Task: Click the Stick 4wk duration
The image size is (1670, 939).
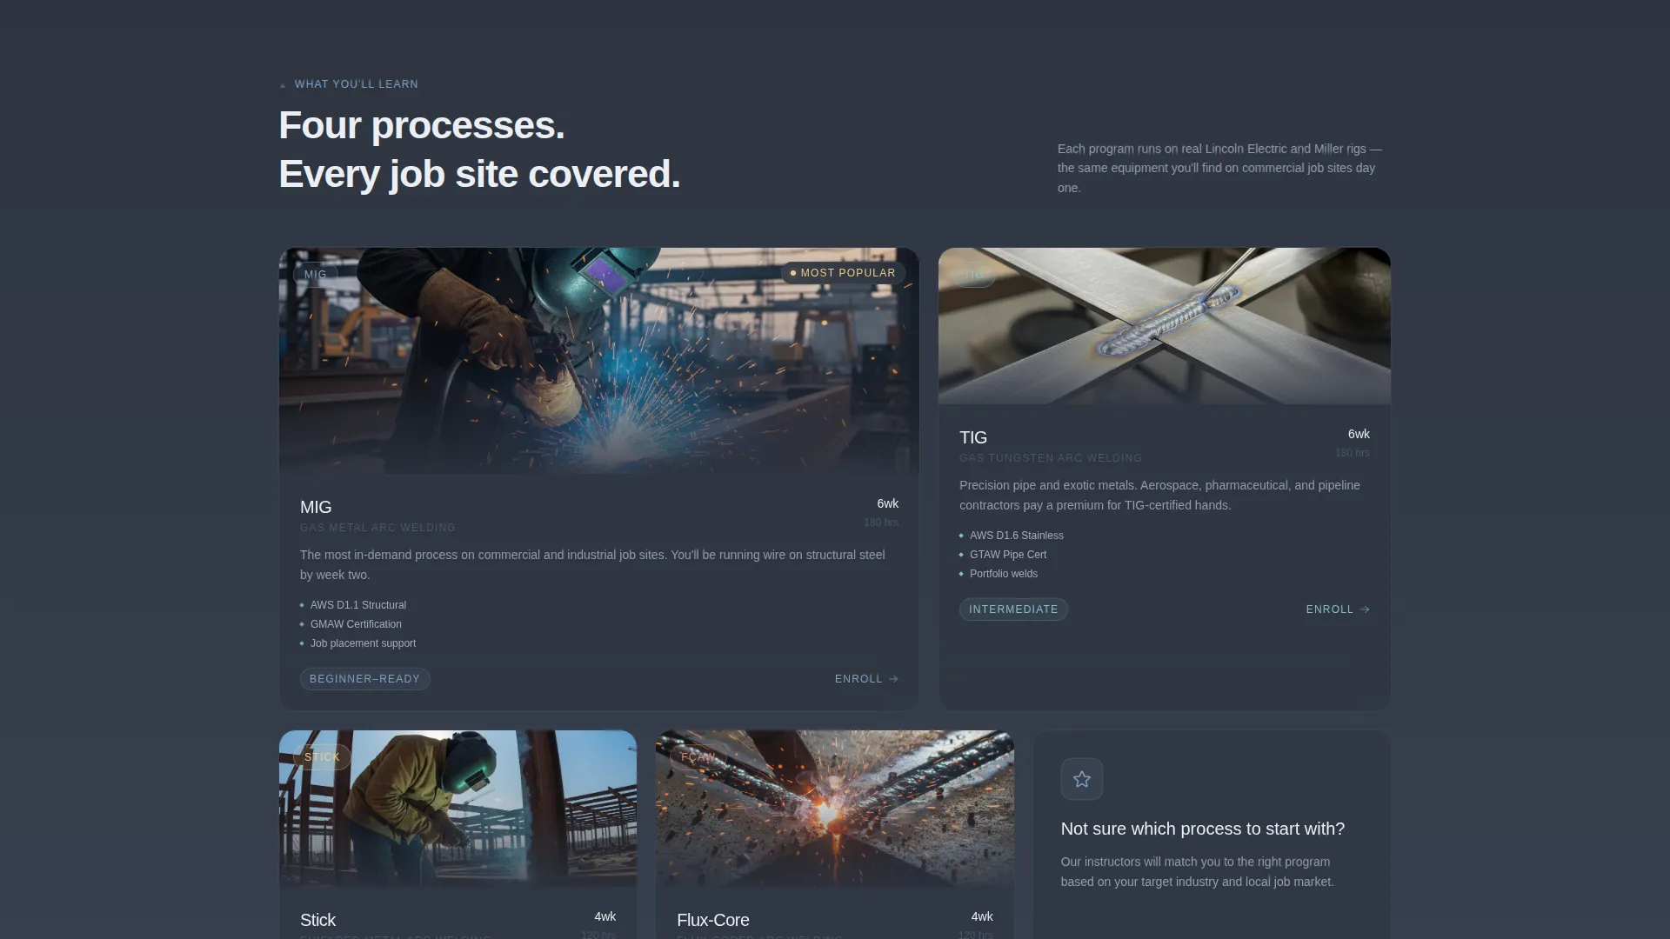Action: [x=605, y=917]
